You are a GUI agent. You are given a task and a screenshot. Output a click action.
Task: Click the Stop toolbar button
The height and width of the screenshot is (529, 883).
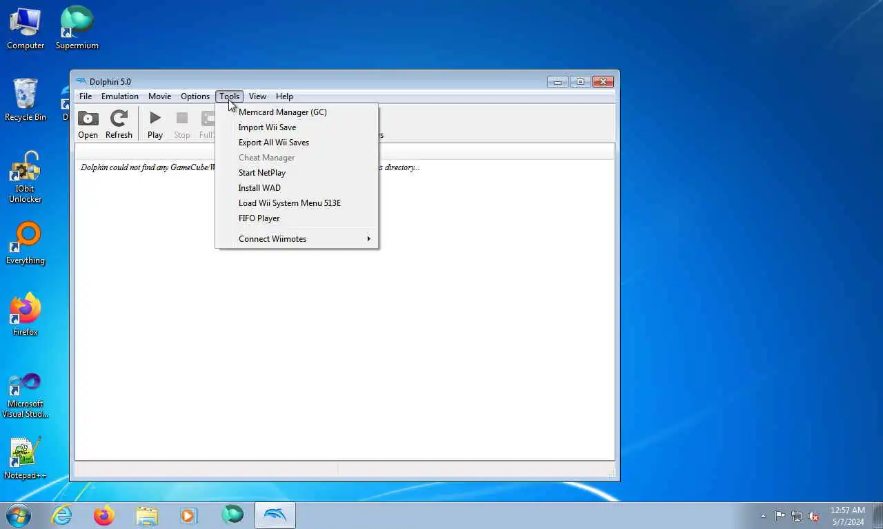click(182, 124)
